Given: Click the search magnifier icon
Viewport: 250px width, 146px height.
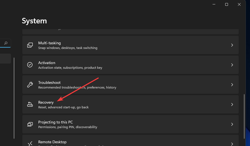Looking at the screenshot, I should 6,43.
